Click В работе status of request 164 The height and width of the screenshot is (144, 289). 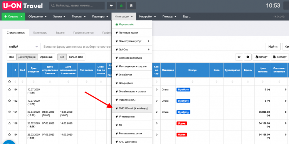coord(183,89)
